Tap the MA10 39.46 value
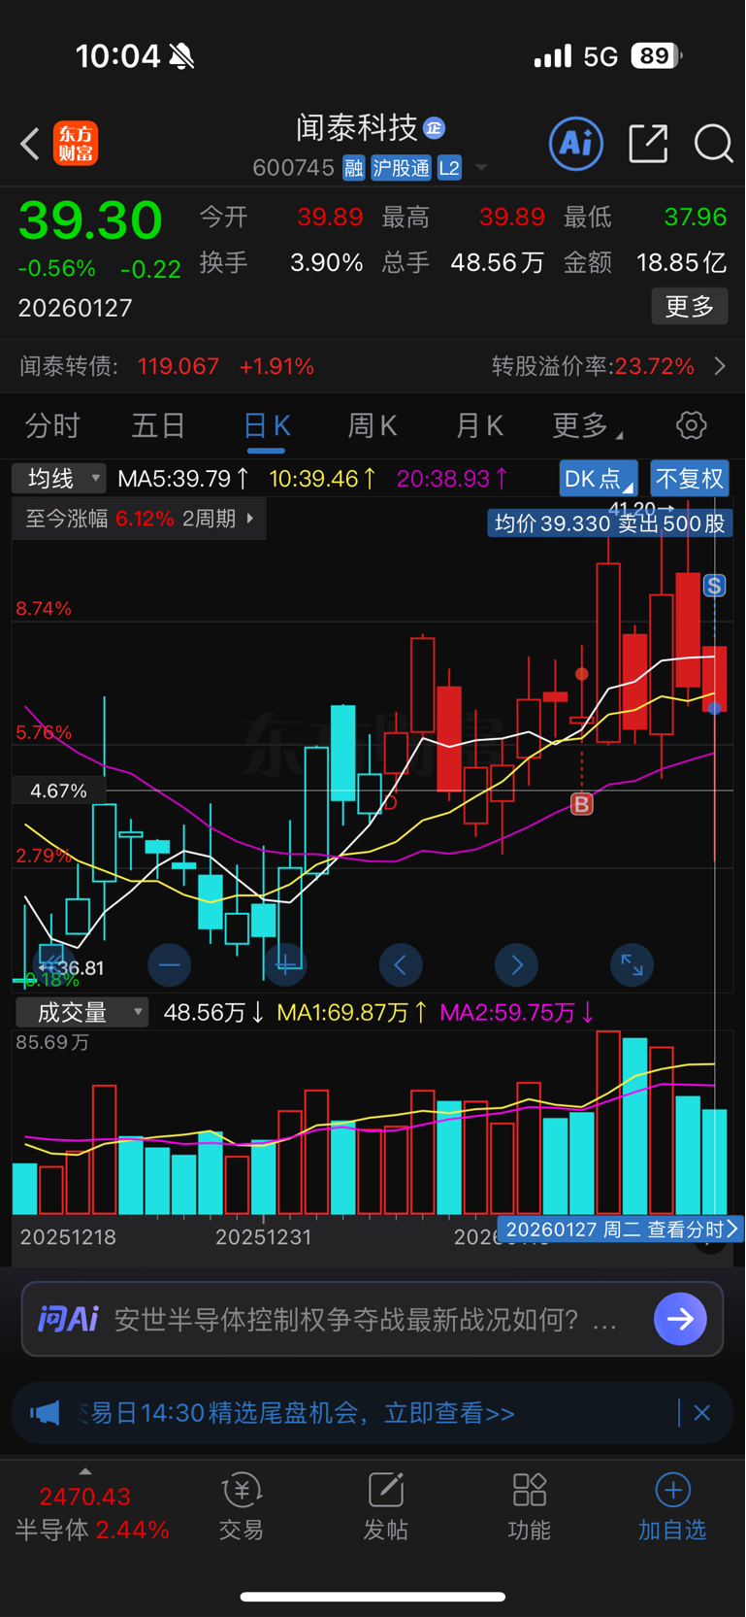The width and height of the screenshot is (746, 1617). (323, 478)
